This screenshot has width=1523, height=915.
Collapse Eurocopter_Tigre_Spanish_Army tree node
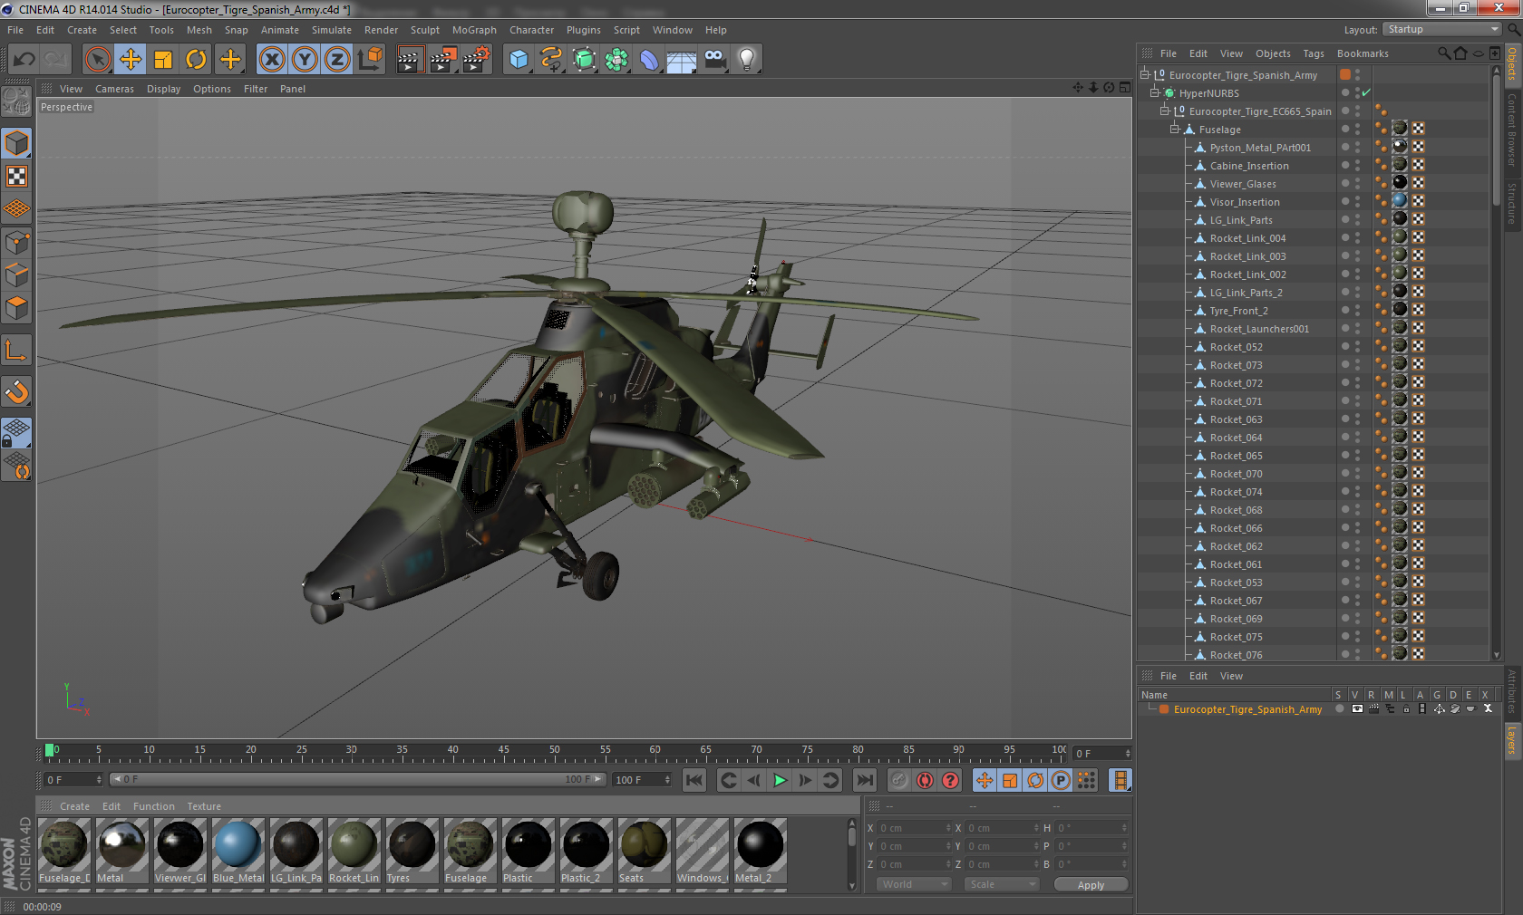point(1145,75)
